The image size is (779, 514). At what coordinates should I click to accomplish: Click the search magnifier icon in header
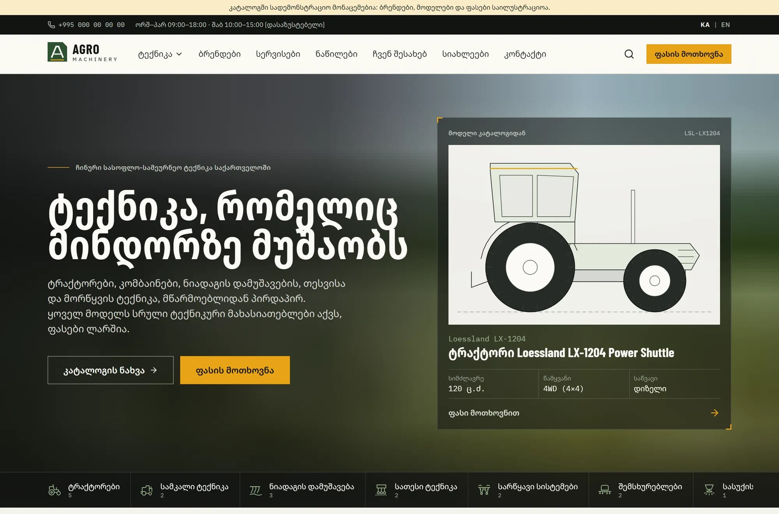(x=629, y=54)
